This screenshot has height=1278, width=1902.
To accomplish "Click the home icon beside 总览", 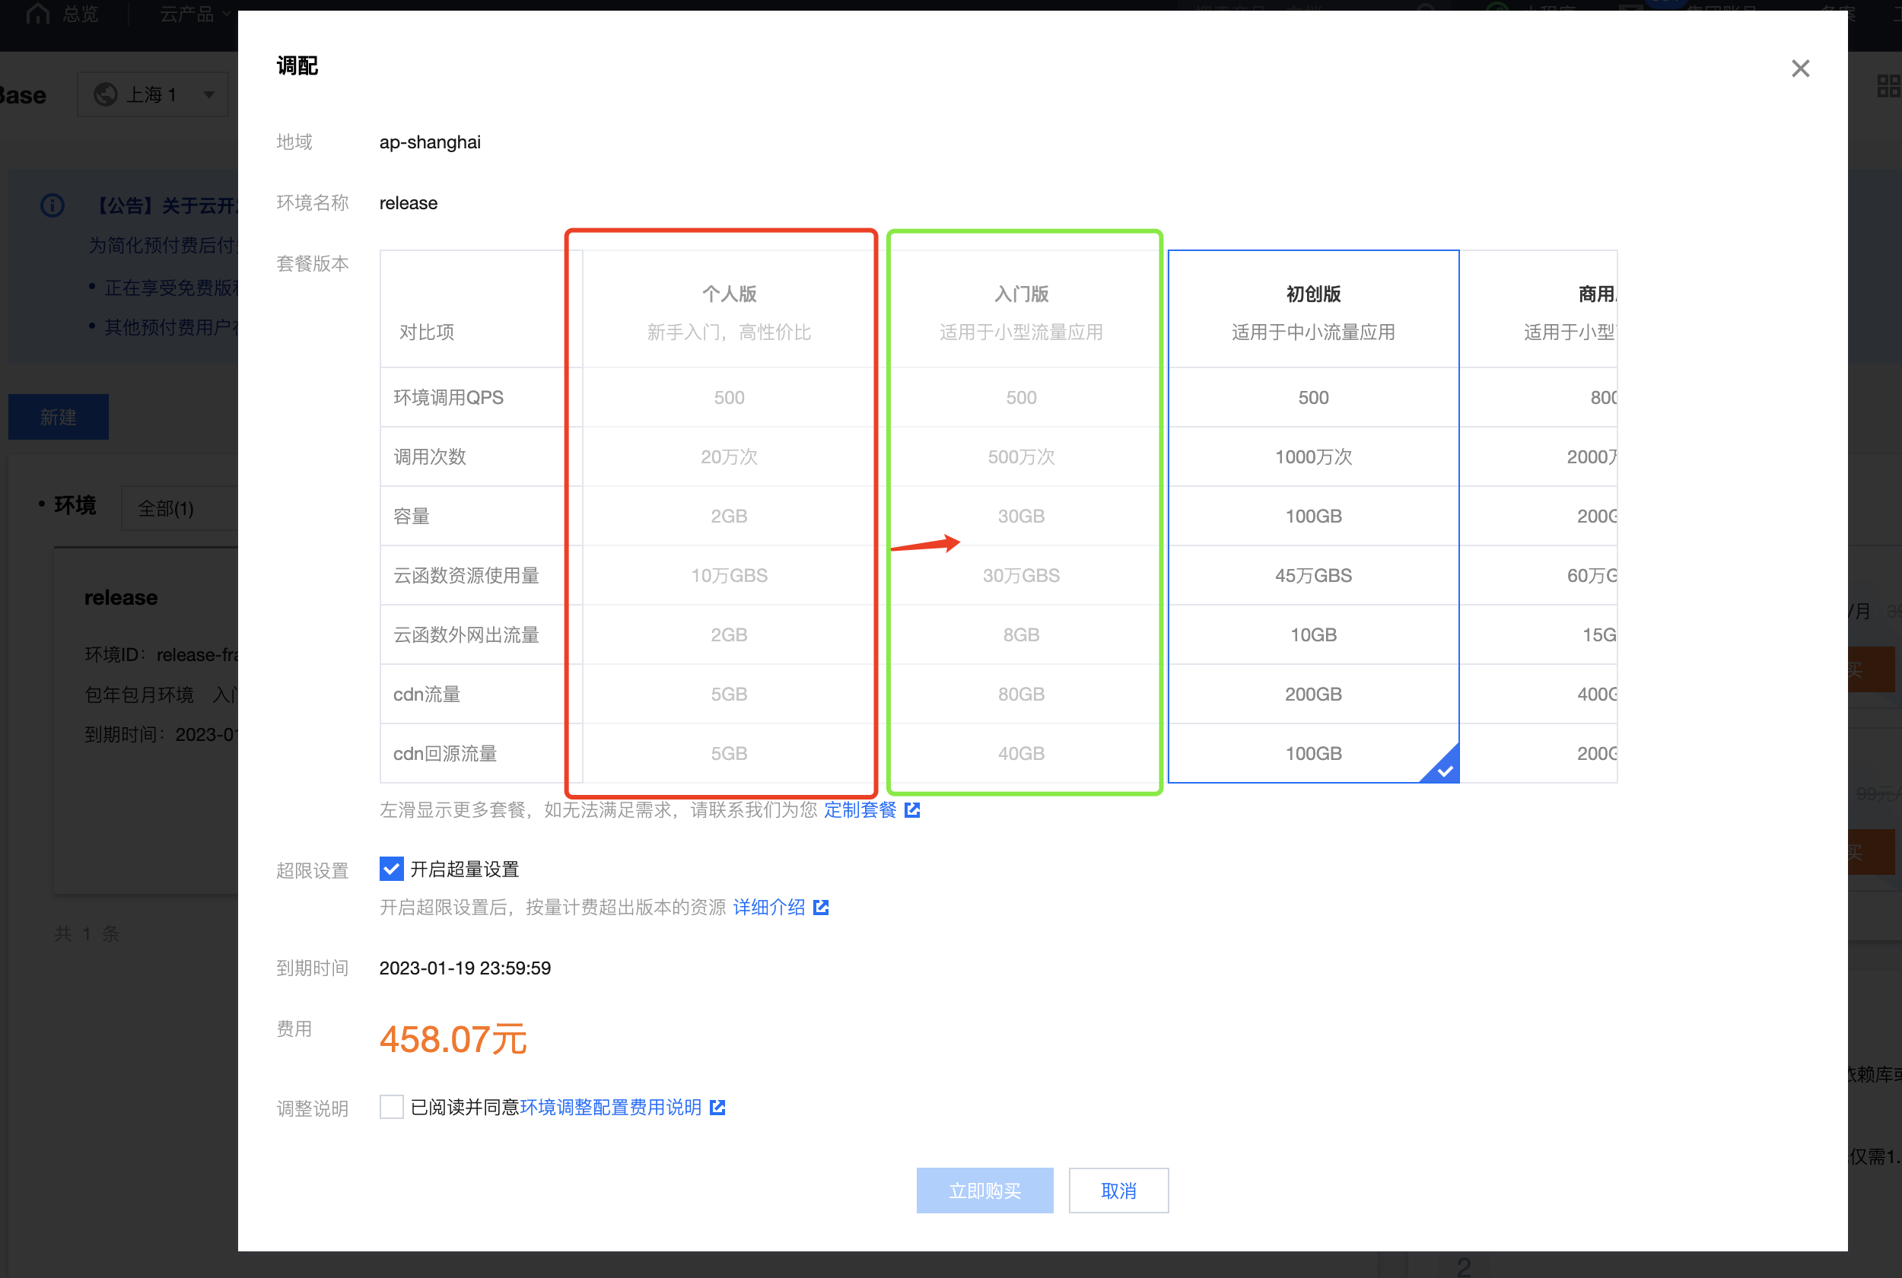I will click(37, 13).
